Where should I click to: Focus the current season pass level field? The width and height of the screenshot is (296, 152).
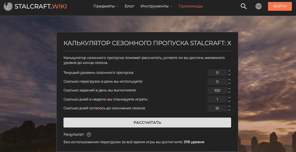point(217,73)
